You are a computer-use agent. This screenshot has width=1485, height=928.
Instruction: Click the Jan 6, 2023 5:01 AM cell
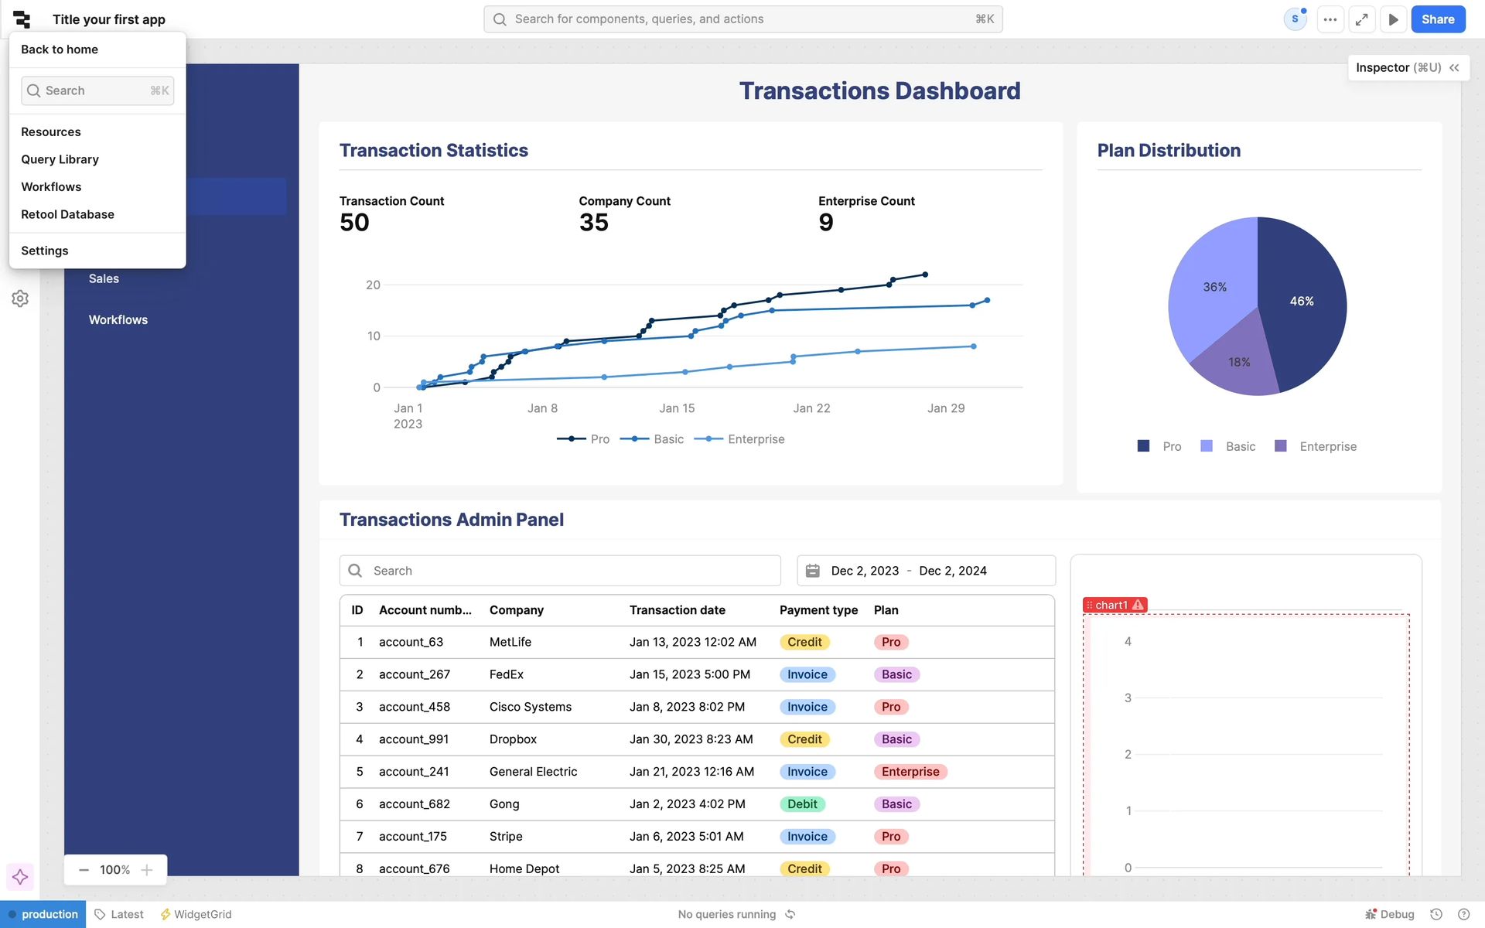[687, 837]
